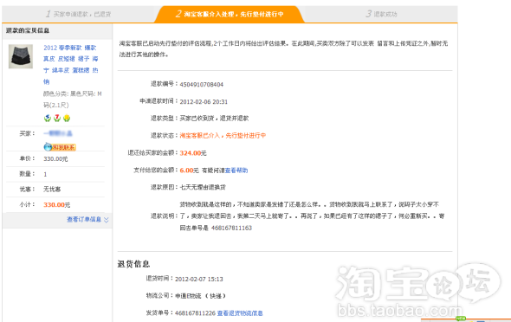The width and height of the screenshot is (511, 322).
Task: Select step 1 tab '买家申请退款,已退货'
Action: click(79, 14)
